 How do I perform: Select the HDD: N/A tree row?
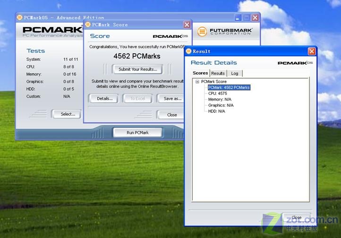tap(217, 111)
